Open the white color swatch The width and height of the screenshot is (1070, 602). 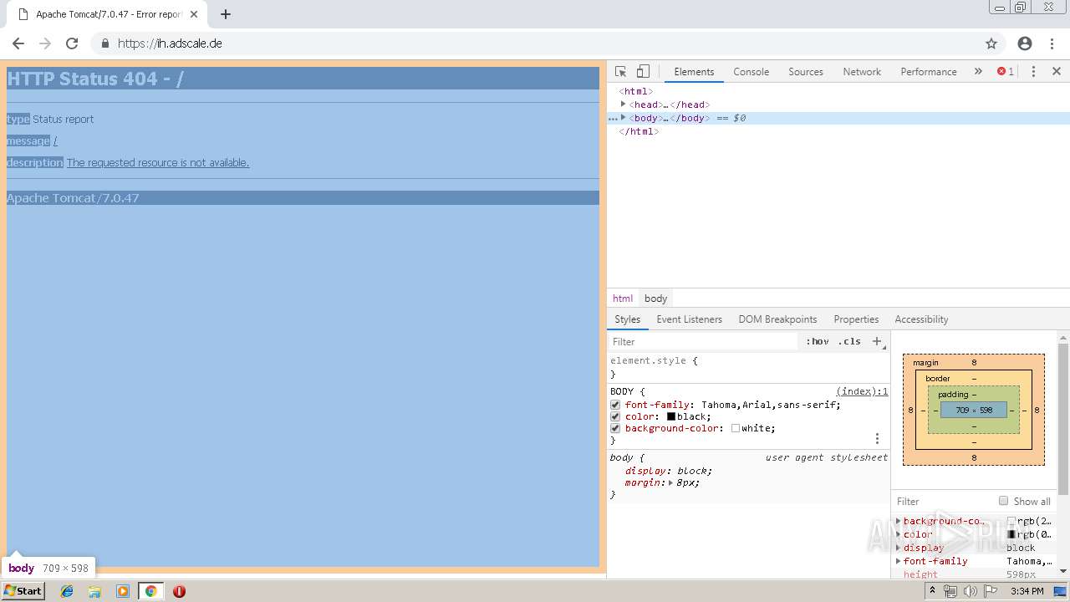point(736,428)
